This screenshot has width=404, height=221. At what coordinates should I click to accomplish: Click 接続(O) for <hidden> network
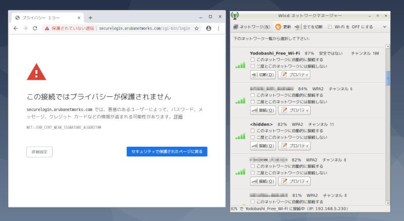pos(263,146)
